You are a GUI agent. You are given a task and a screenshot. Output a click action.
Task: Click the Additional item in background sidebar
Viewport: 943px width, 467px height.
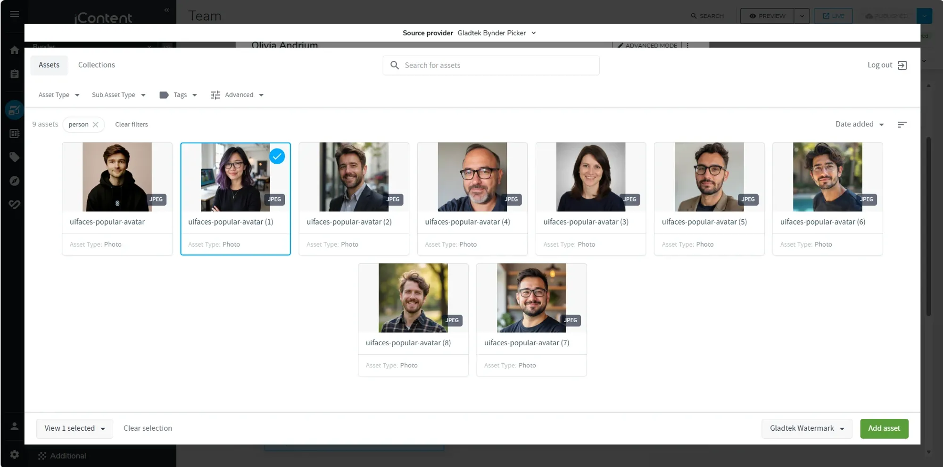pyautogui.click(x=62, y=456)
